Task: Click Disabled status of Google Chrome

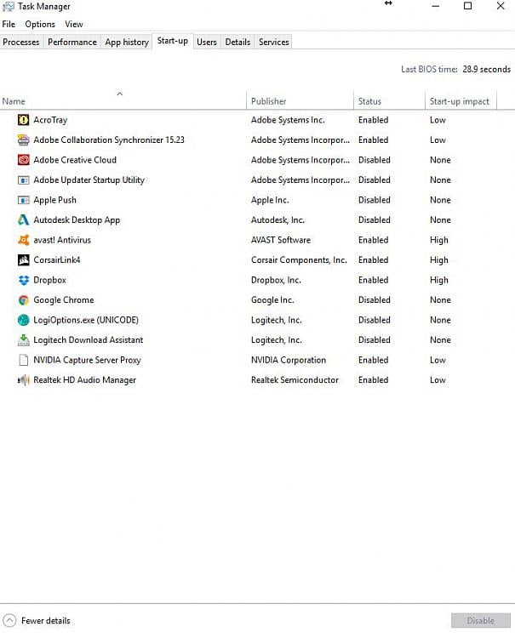Action: click(x=375, y=300)
